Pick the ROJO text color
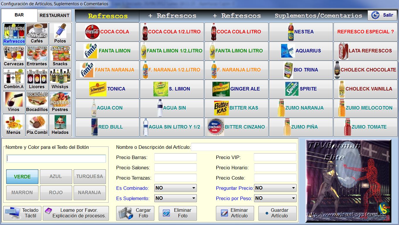 (x=56, y=193)
